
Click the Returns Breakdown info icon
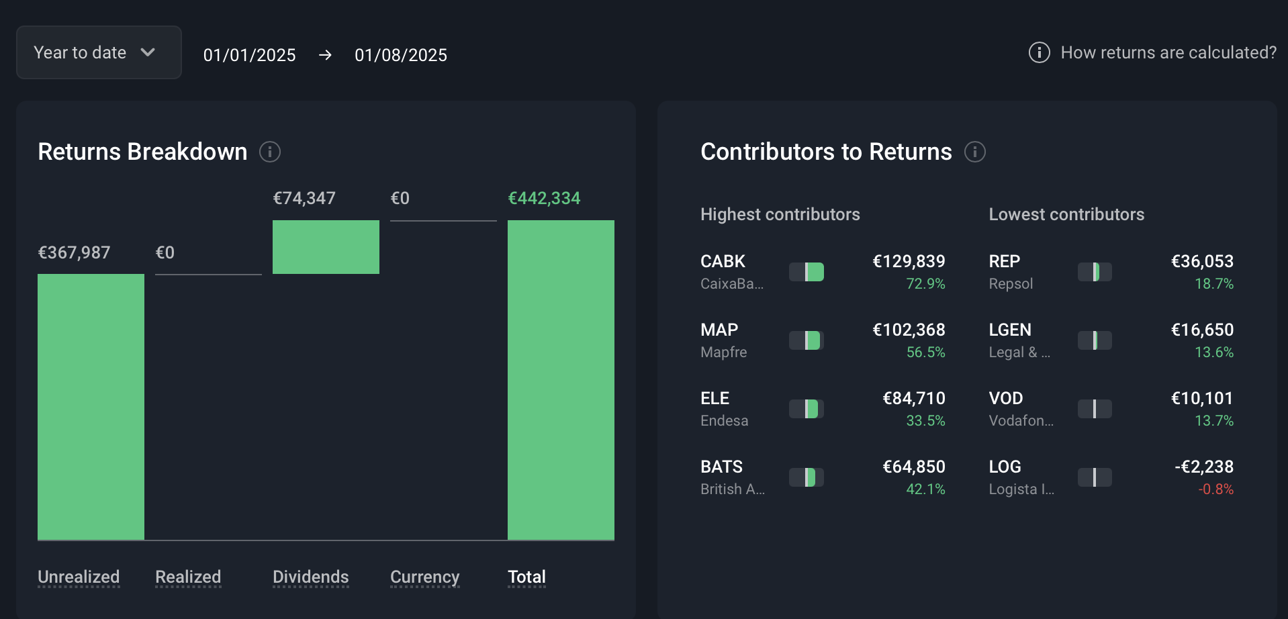pos(270,152)
